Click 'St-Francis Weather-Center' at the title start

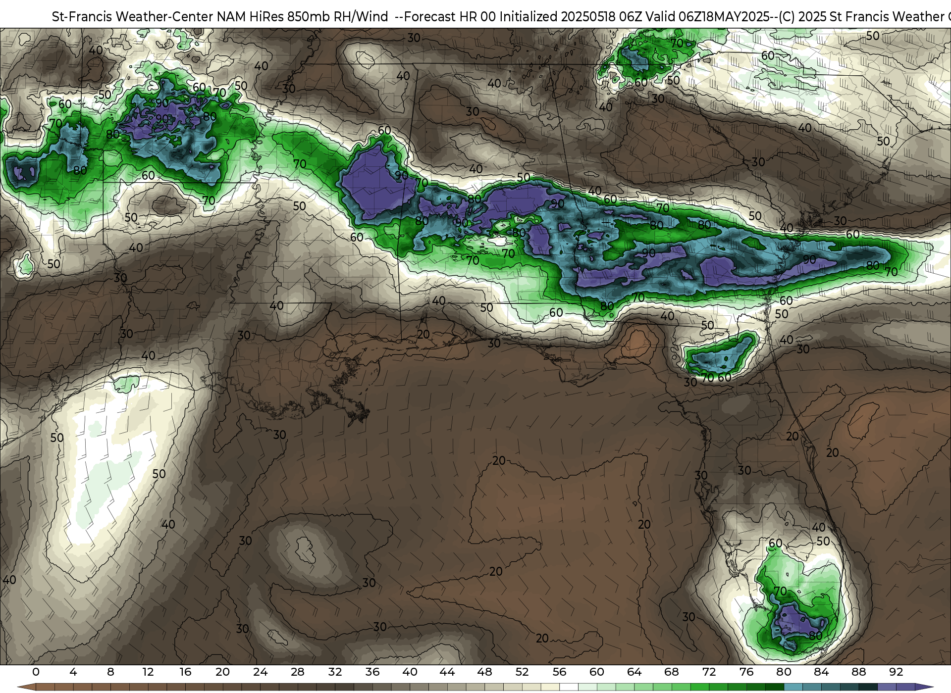pos(132,17)
